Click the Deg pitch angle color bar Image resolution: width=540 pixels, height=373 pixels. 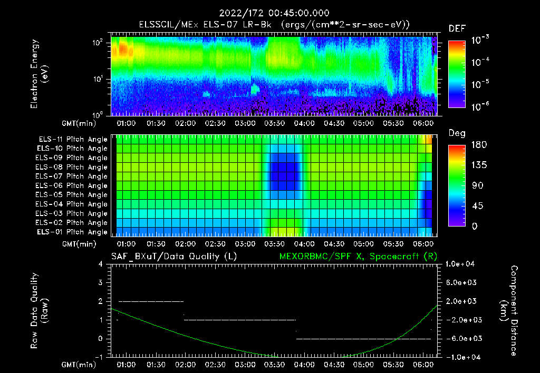[457, 185]
